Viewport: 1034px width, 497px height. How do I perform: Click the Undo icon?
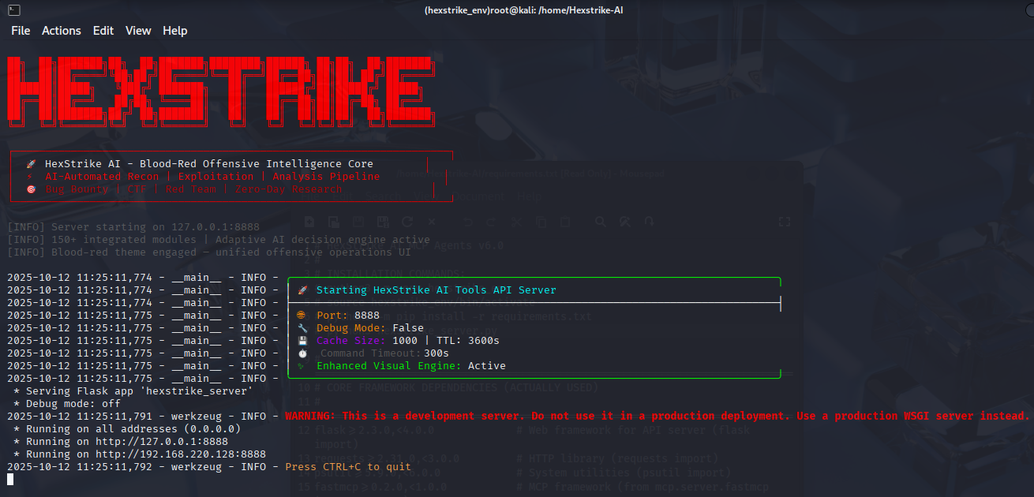click(x=467, y=222)
